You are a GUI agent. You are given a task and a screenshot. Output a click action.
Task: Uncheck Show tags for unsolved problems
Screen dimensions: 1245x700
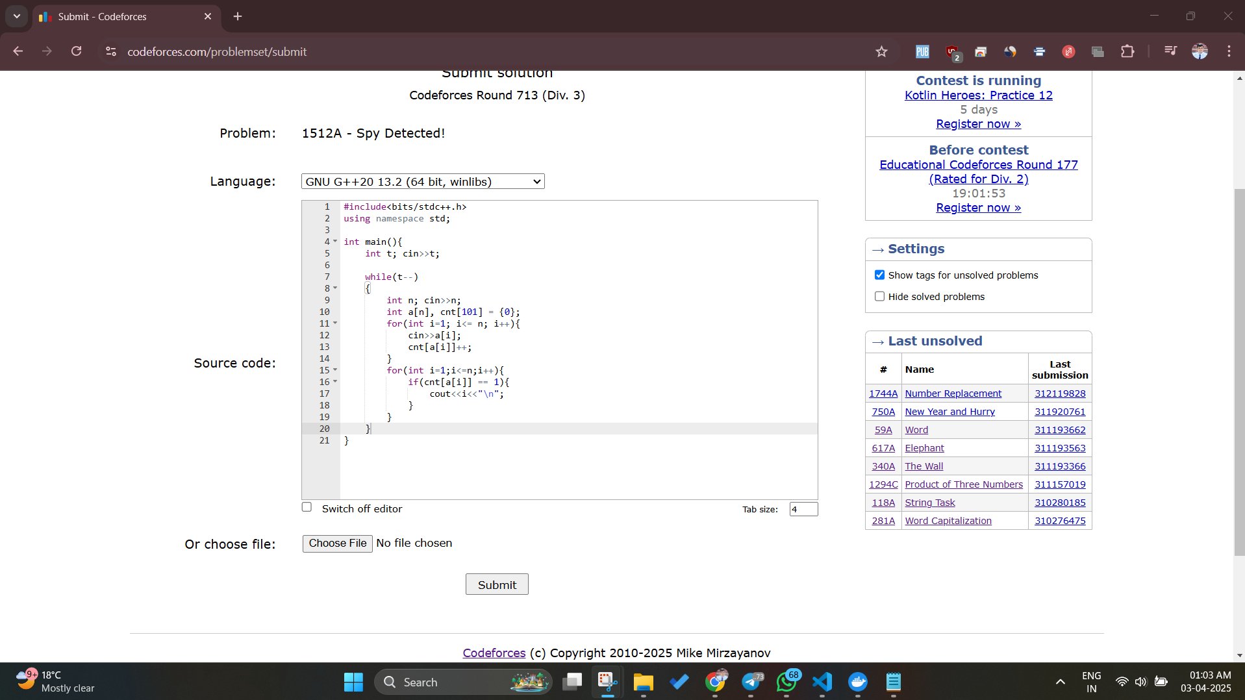(879, 275)
